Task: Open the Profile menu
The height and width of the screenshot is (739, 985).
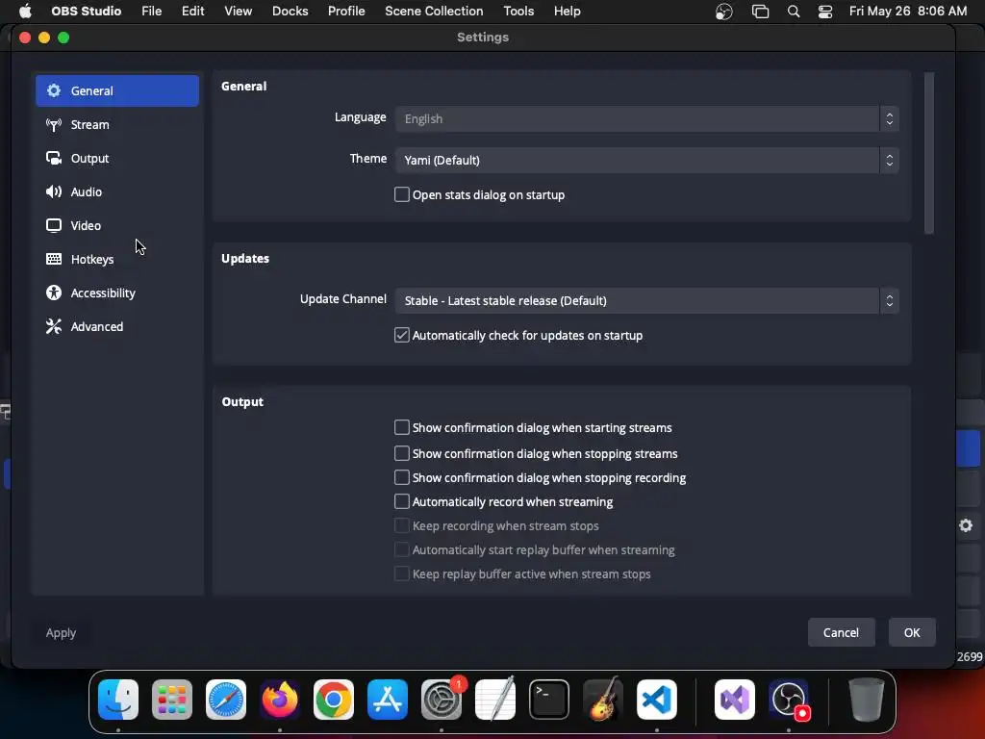Action: (346, 11)
